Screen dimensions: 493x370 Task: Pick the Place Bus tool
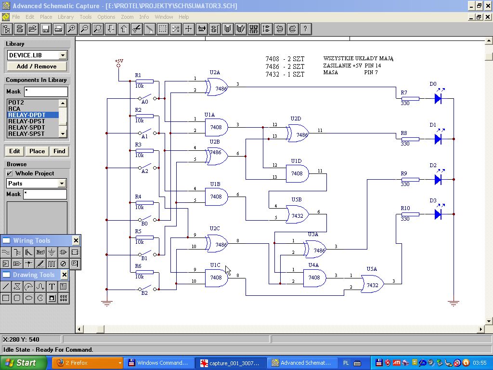17,252
